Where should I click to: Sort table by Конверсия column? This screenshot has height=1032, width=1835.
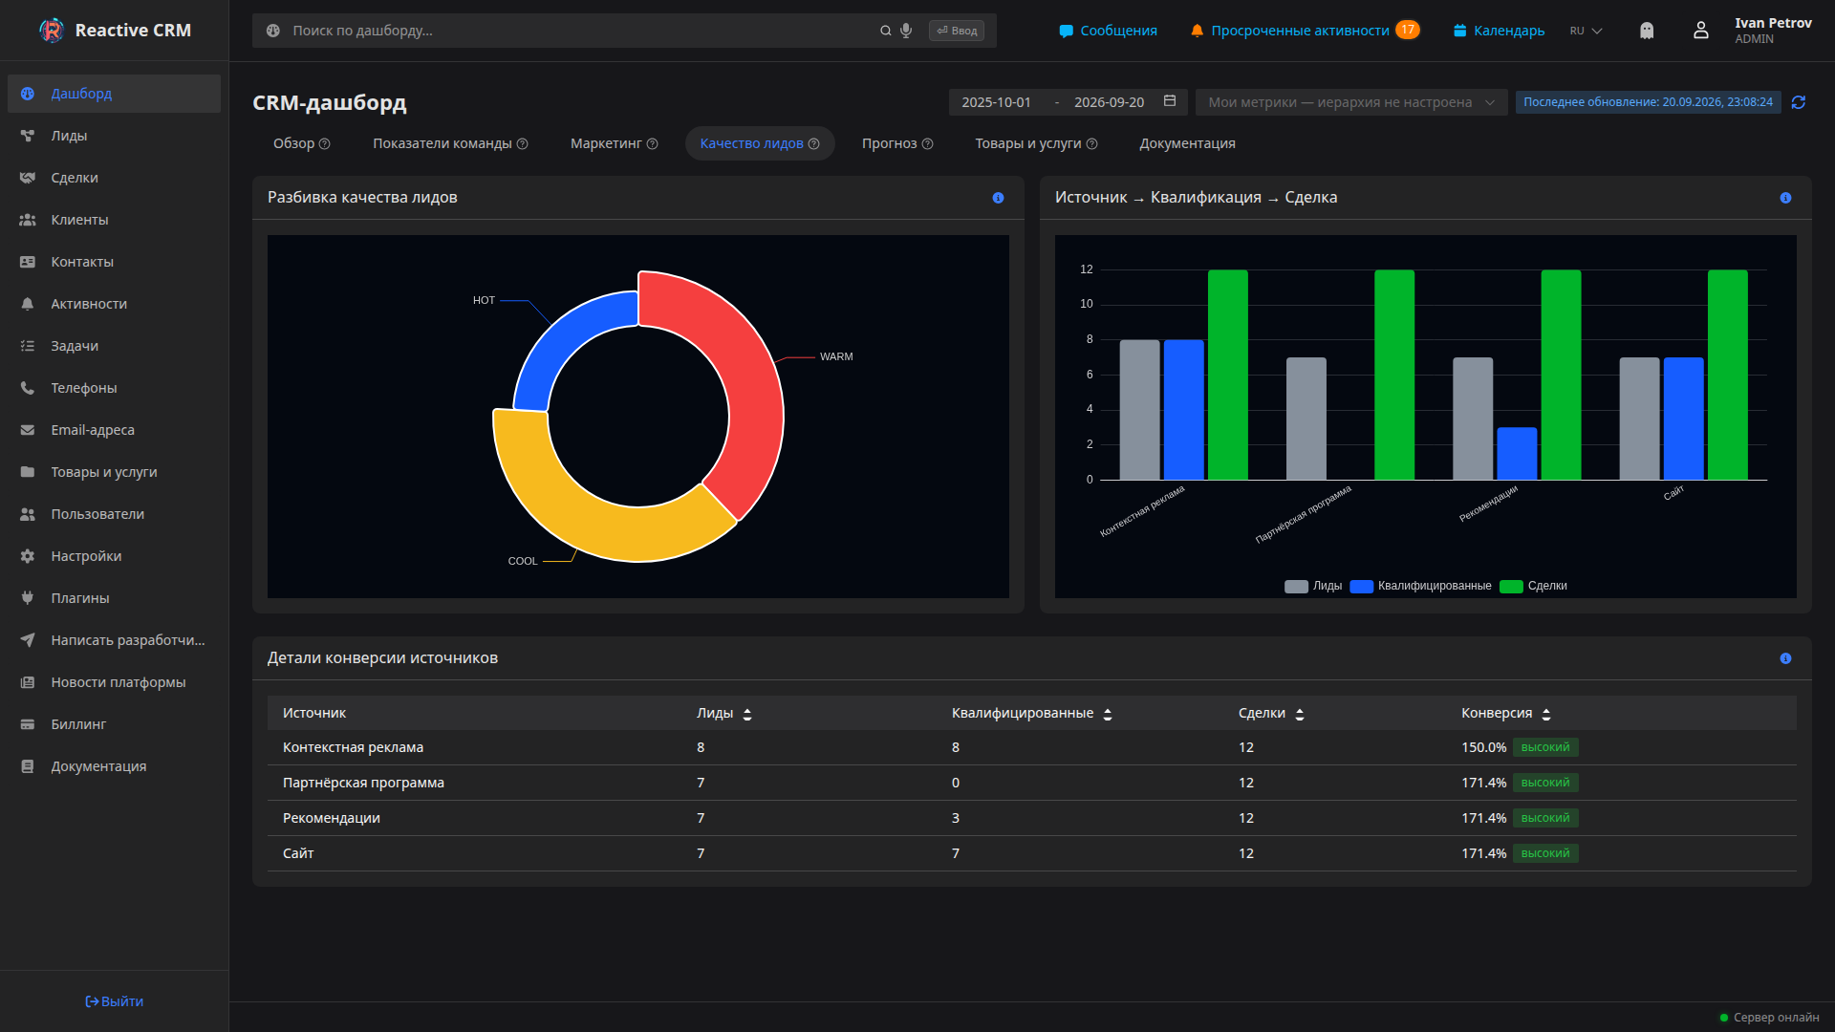click(1546, 714)
